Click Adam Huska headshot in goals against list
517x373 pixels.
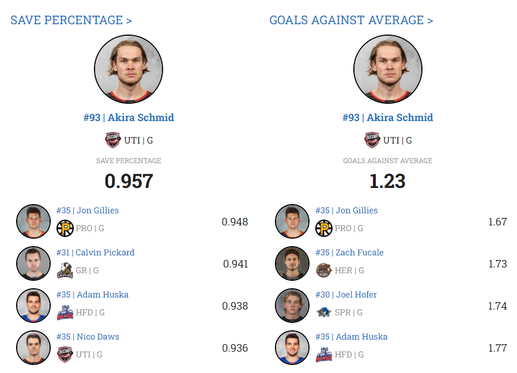coord(293,348)
